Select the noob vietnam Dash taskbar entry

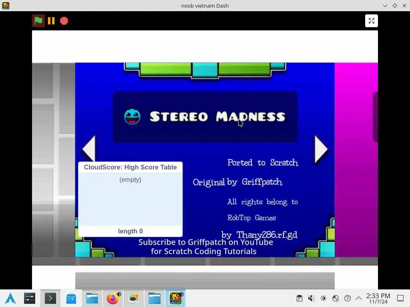tap(175, 298)
